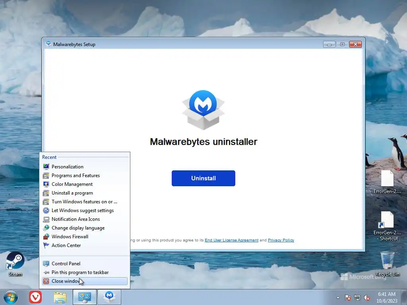Click the Action Center flag in system tray
Viewport: 407px width, 305px height.
(x=348, y=297)
